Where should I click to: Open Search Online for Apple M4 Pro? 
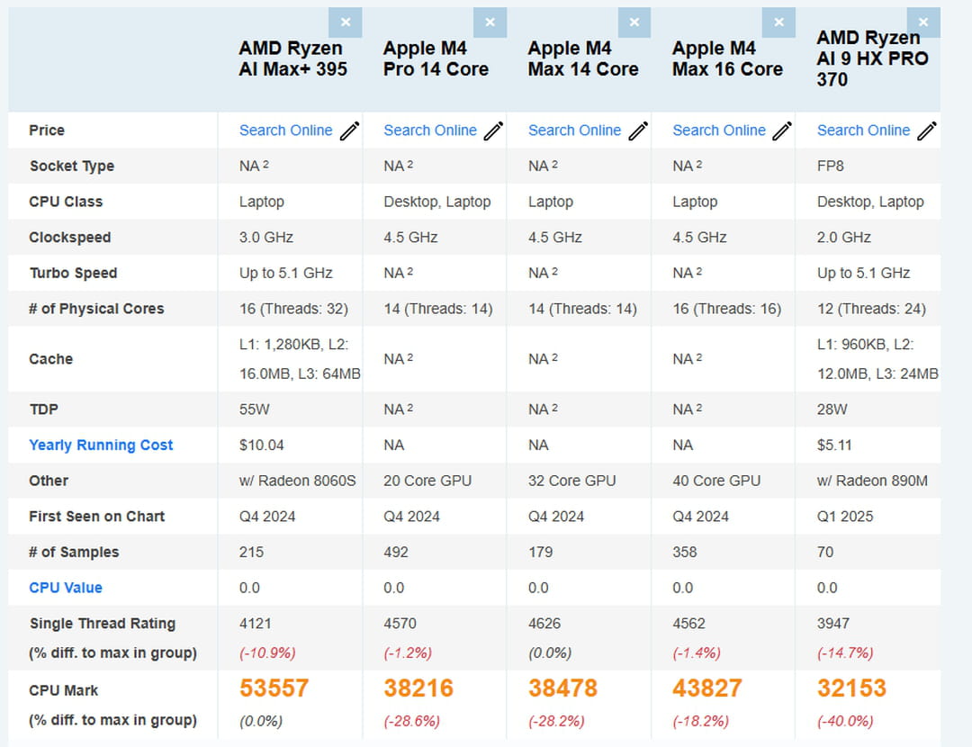(430, 130)
